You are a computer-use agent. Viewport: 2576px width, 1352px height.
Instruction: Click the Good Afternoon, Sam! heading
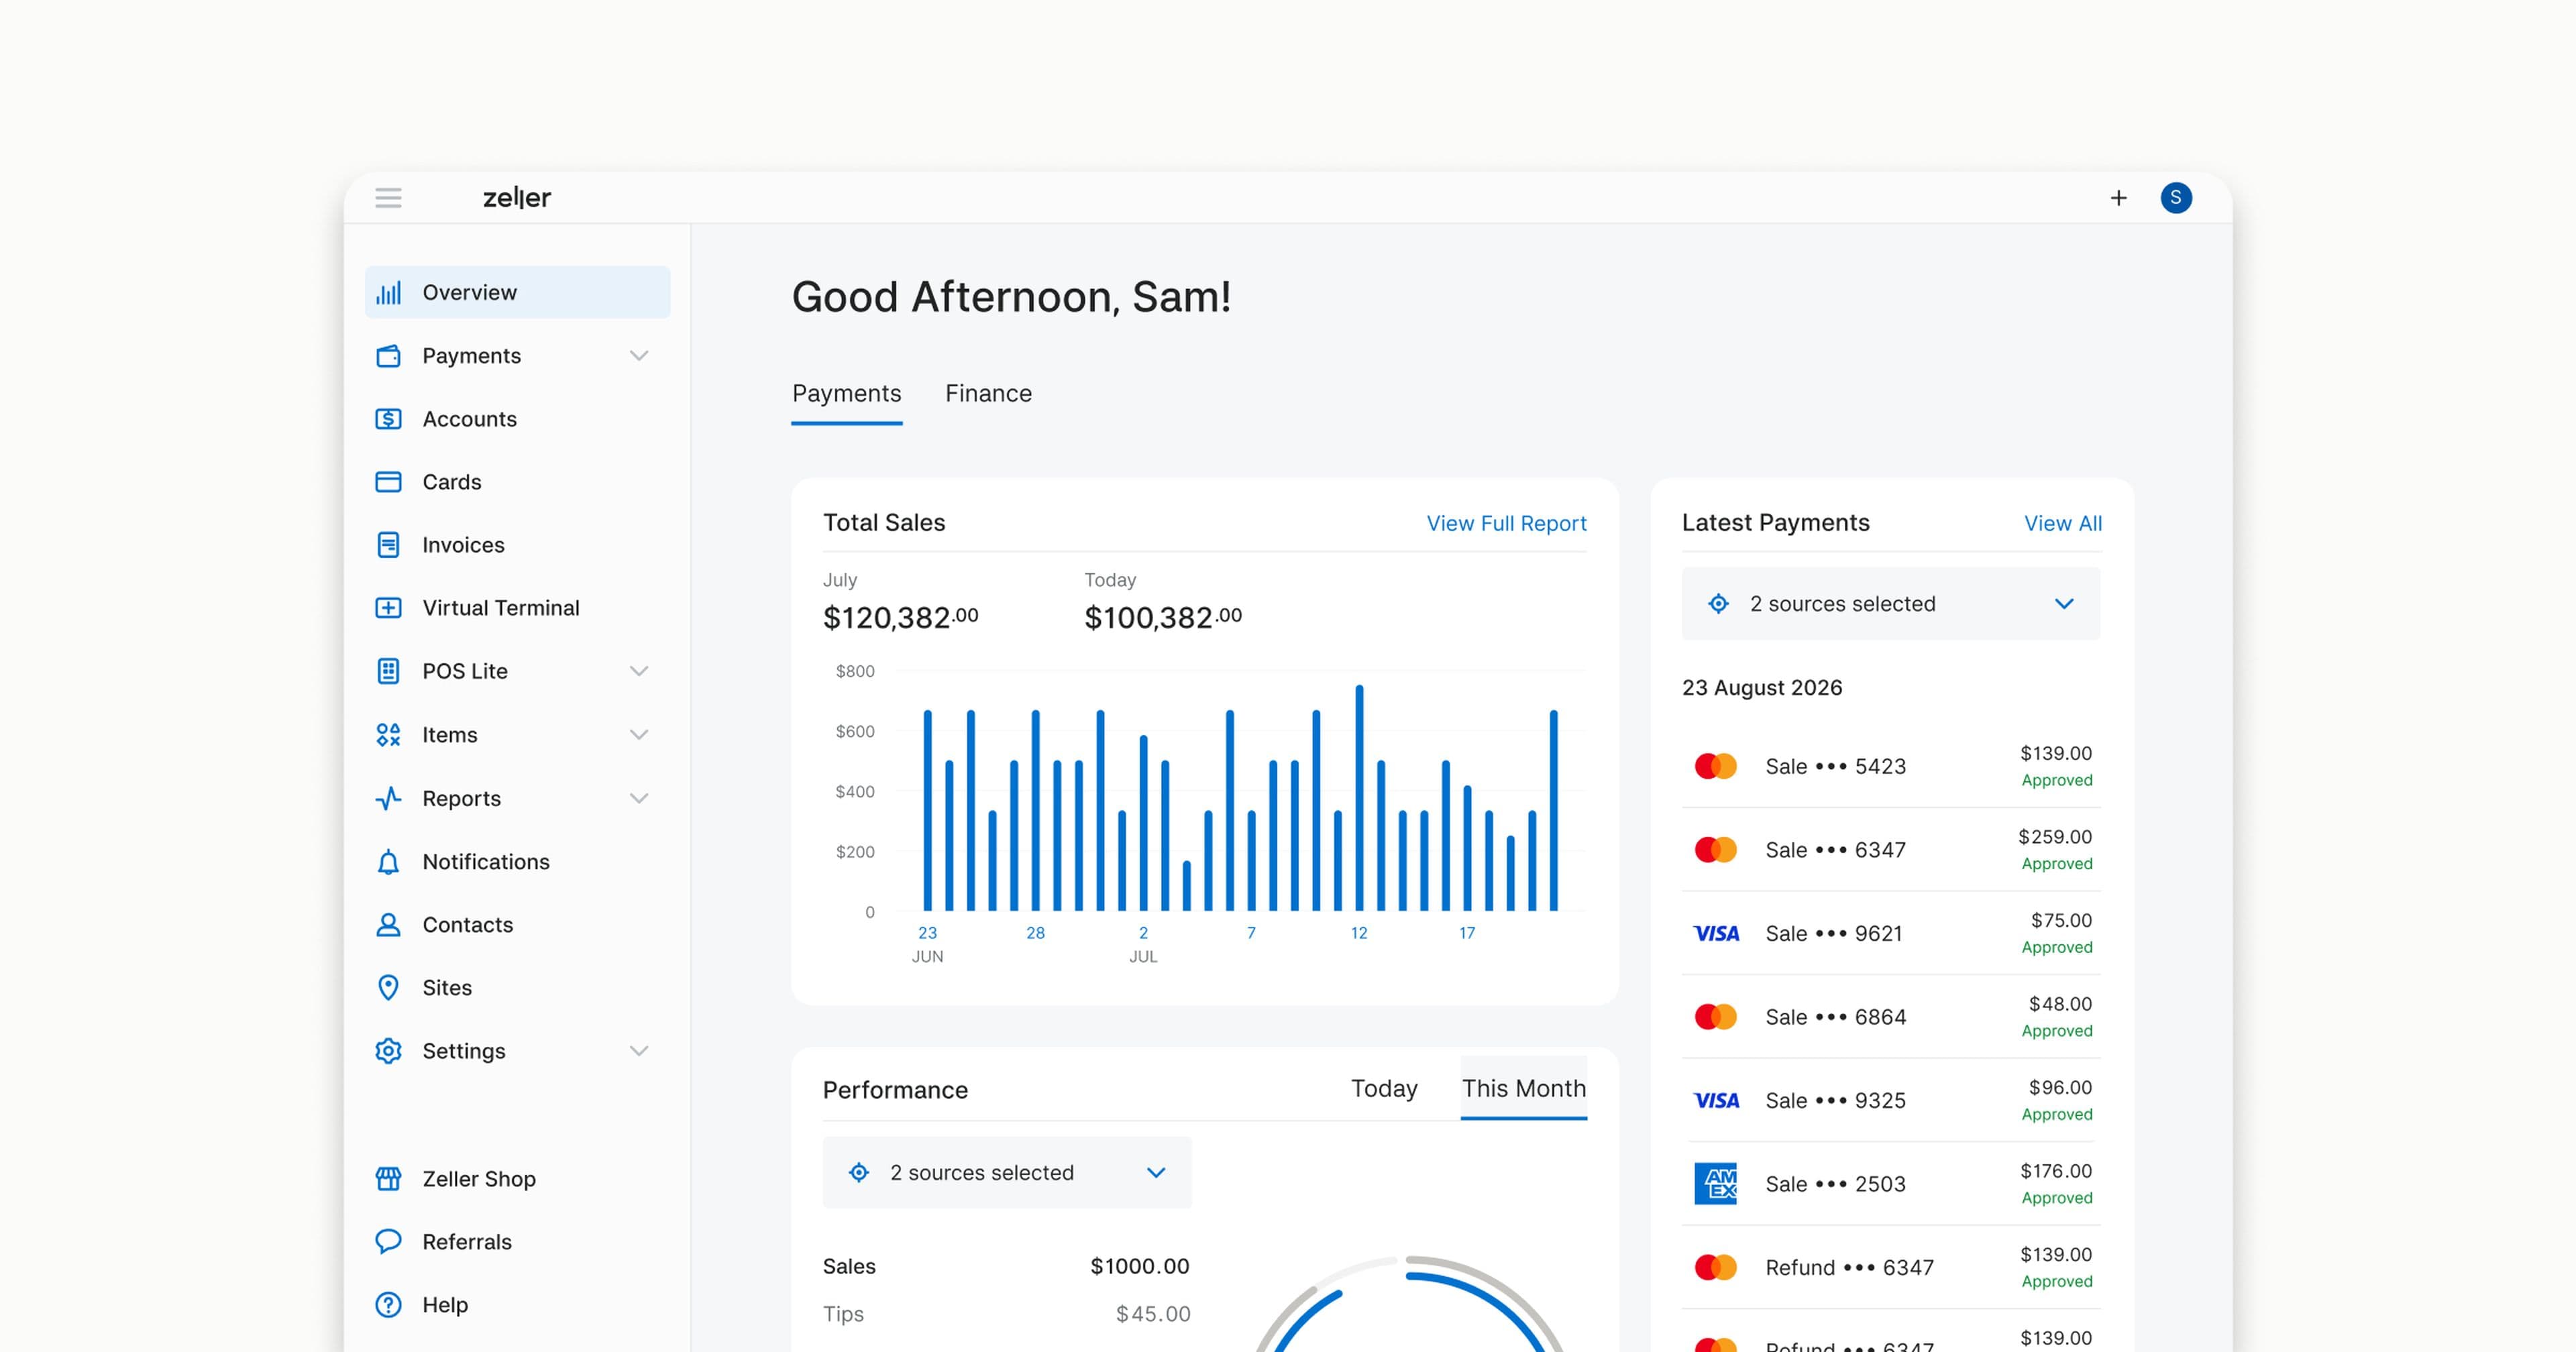1011,297
